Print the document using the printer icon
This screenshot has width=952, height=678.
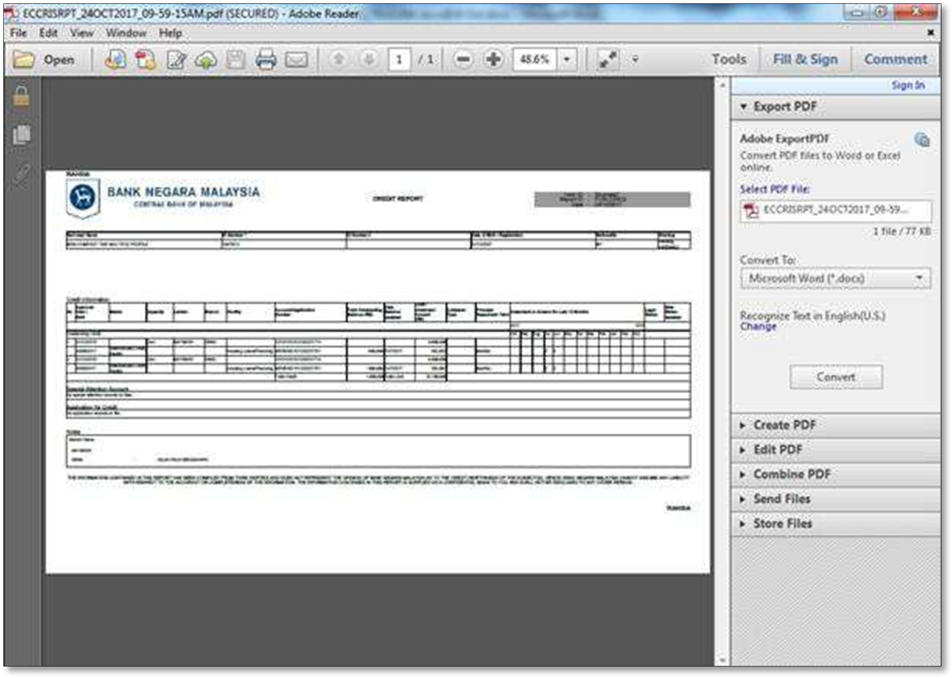coord(266,60)
